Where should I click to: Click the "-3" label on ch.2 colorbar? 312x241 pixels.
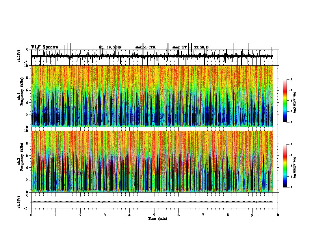coord(291,145)
